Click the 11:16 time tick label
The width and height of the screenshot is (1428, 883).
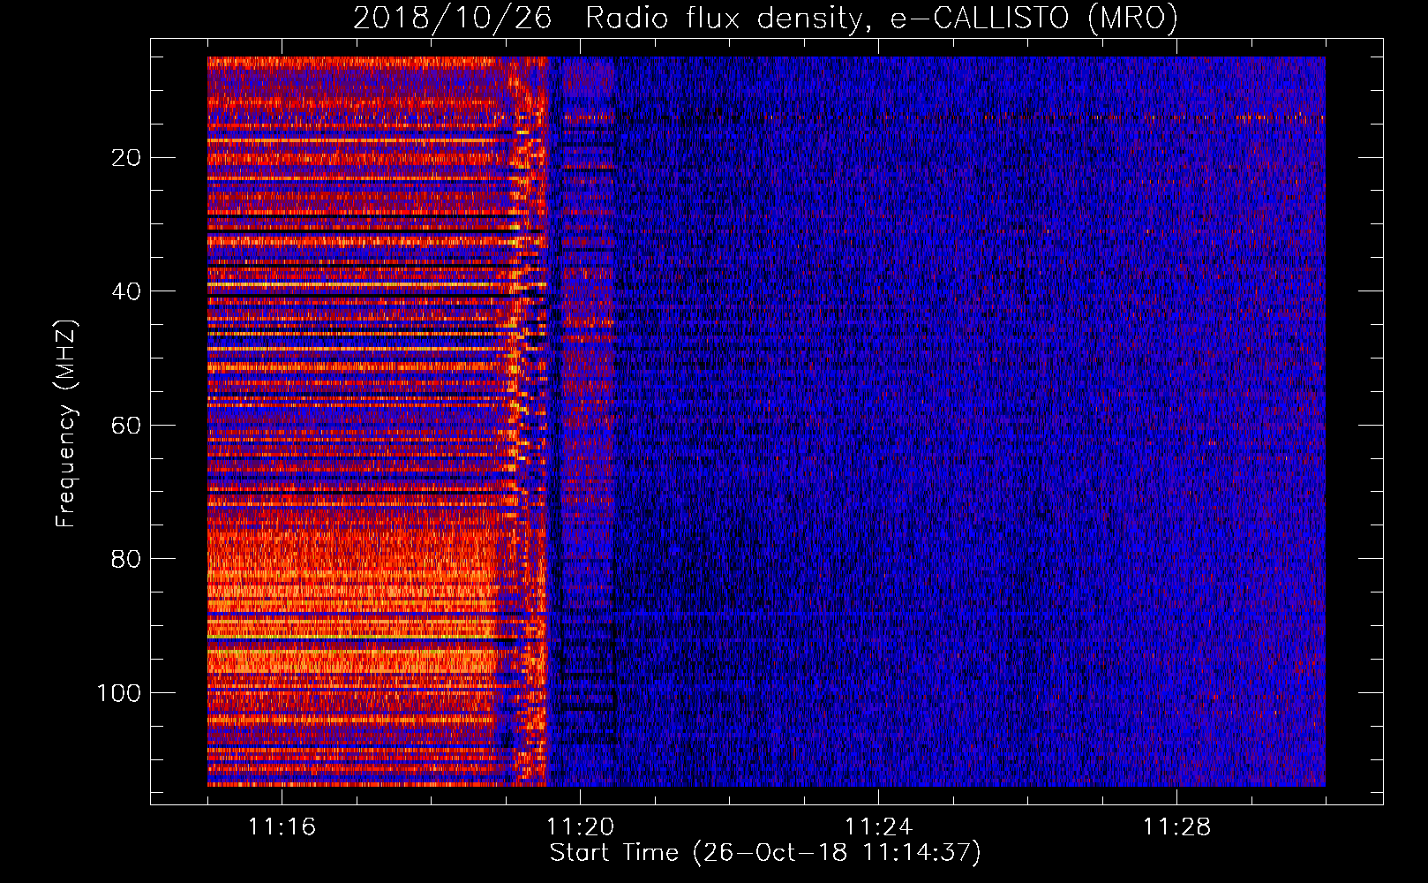coord(282,826)
